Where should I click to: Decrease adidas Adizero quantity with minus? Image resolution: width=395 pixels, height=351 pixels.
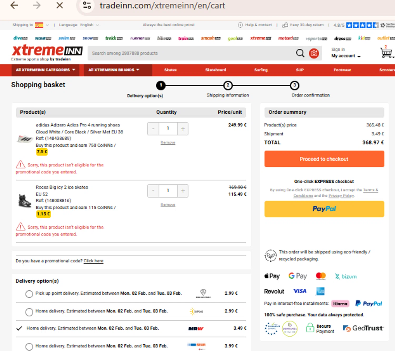point(153,129)
